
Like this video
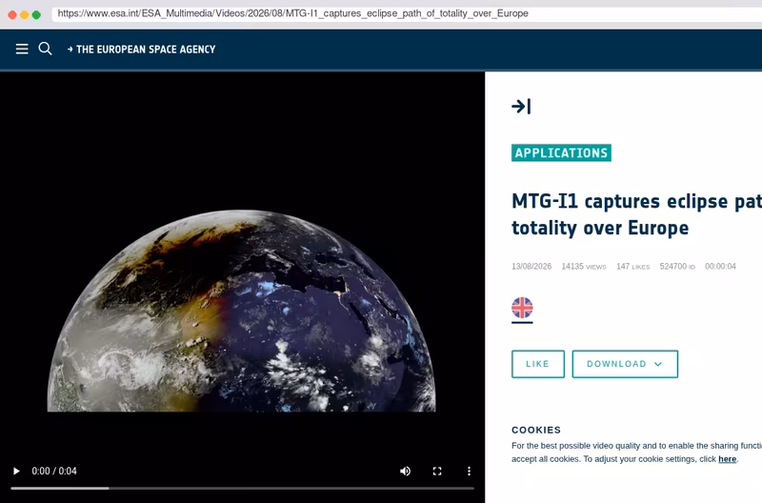538,364
